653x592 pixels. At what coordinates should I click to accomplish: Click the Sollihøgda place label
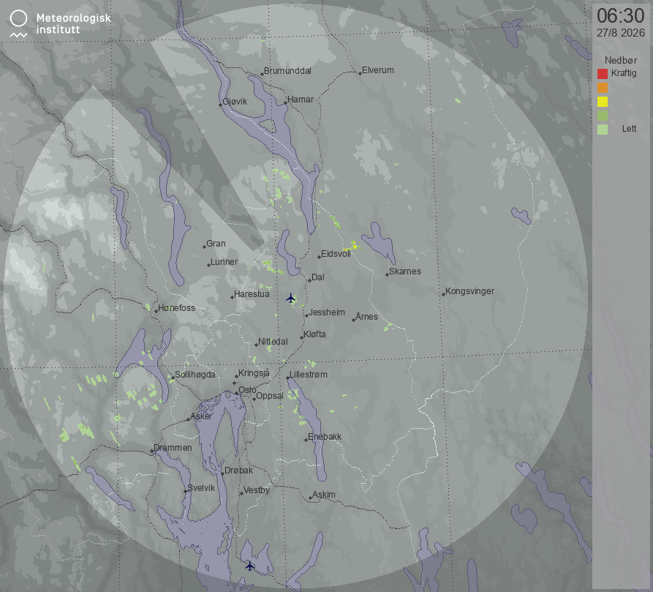tap(195, 375)
